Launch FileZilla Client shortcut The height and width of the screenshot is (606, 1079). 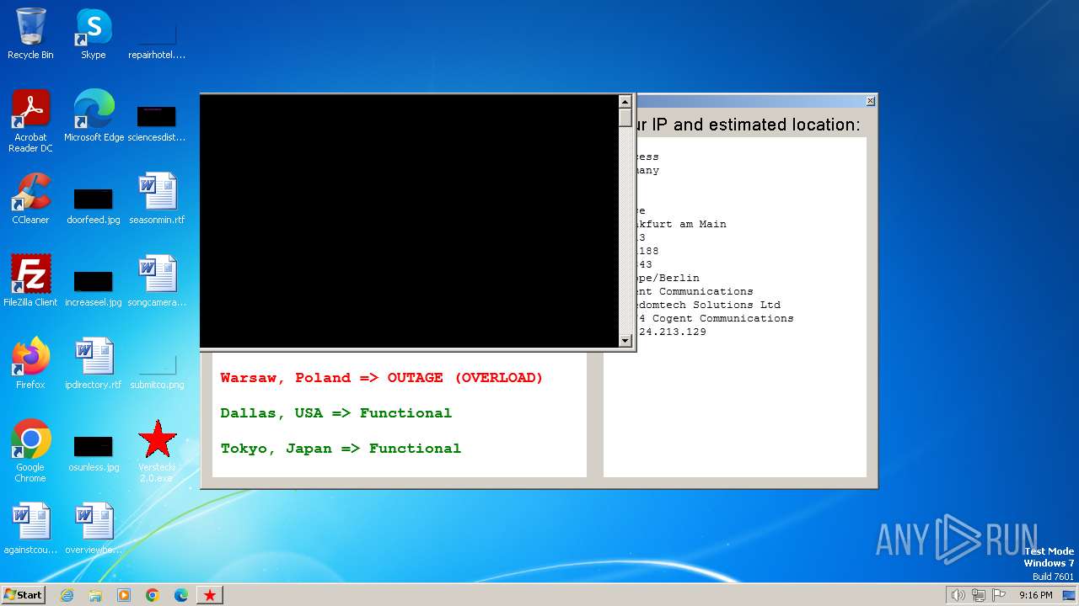(30, 281)
